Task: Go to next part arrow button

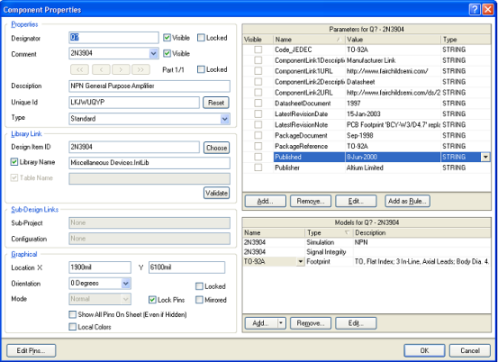Action: (121, 69)
